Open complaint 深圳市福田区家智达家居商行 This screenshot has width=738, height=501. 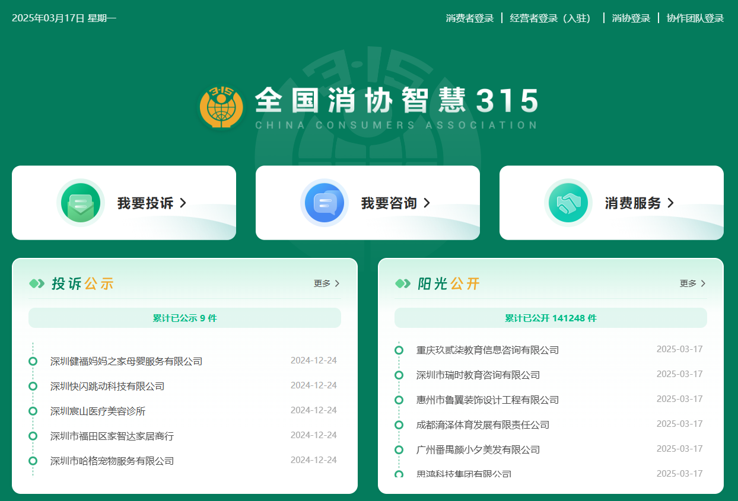[112, 436]
